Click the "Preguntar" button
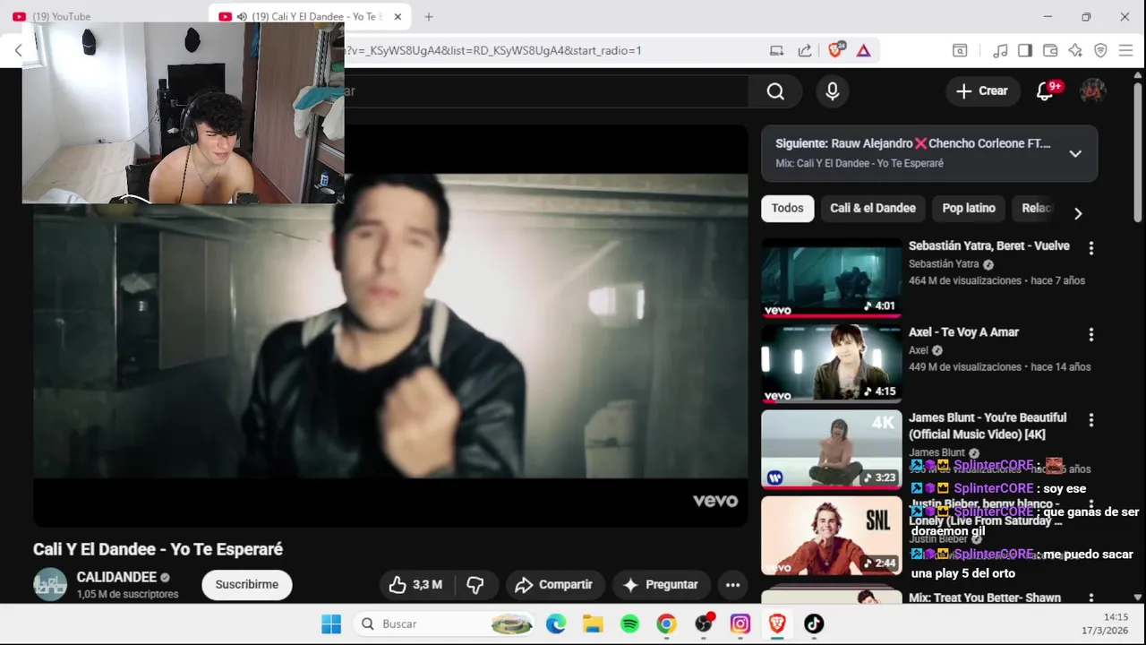This screenshot has width=1146, height=645. pos(661,585)
